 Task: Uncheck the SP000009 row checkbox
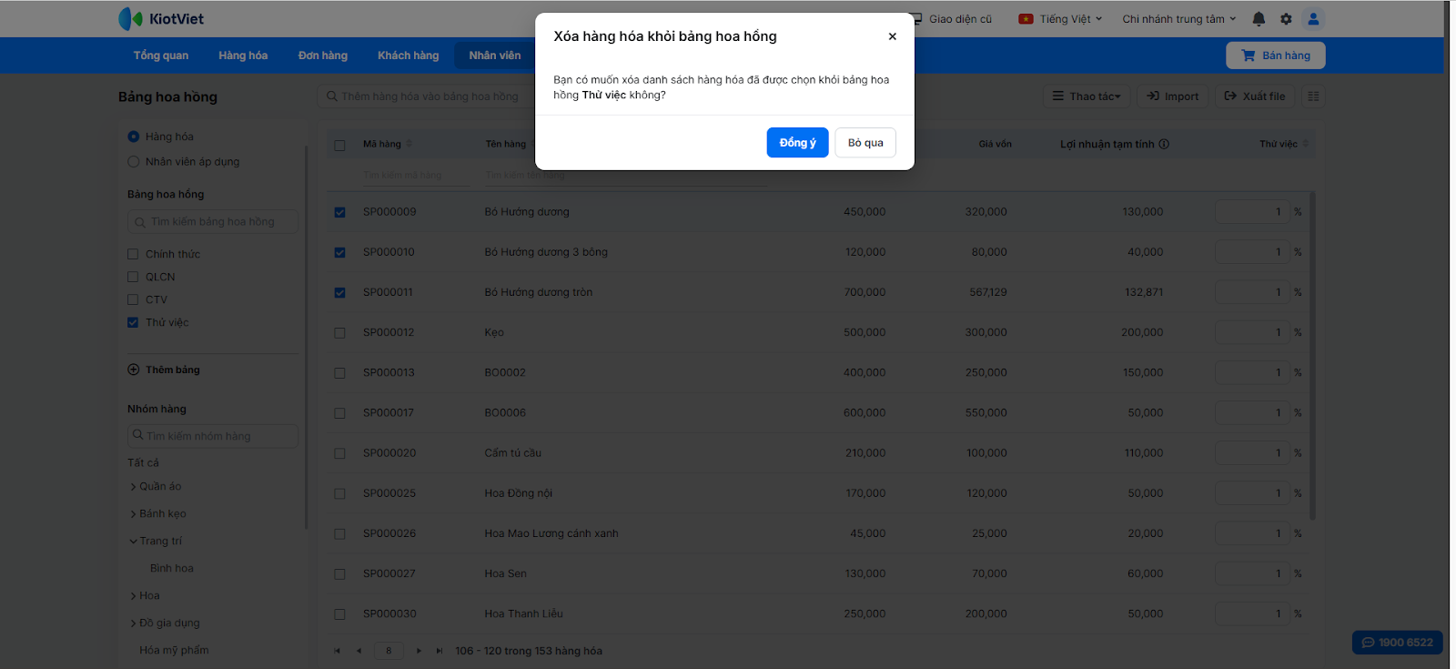point(339,212)
